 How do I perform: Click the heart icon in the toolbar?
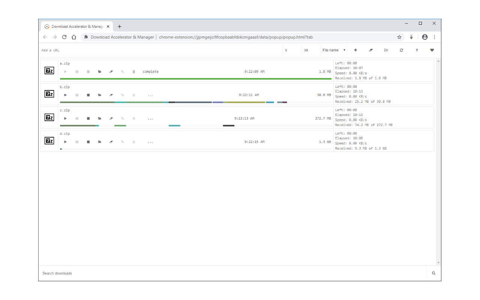click(432, 50)
